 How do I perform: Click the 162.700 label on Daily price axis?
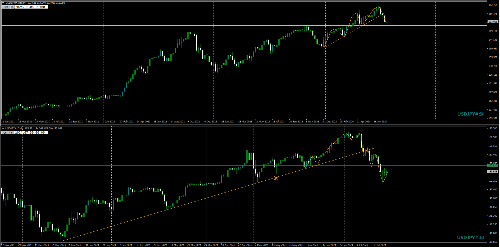click(x=493, y=129)
